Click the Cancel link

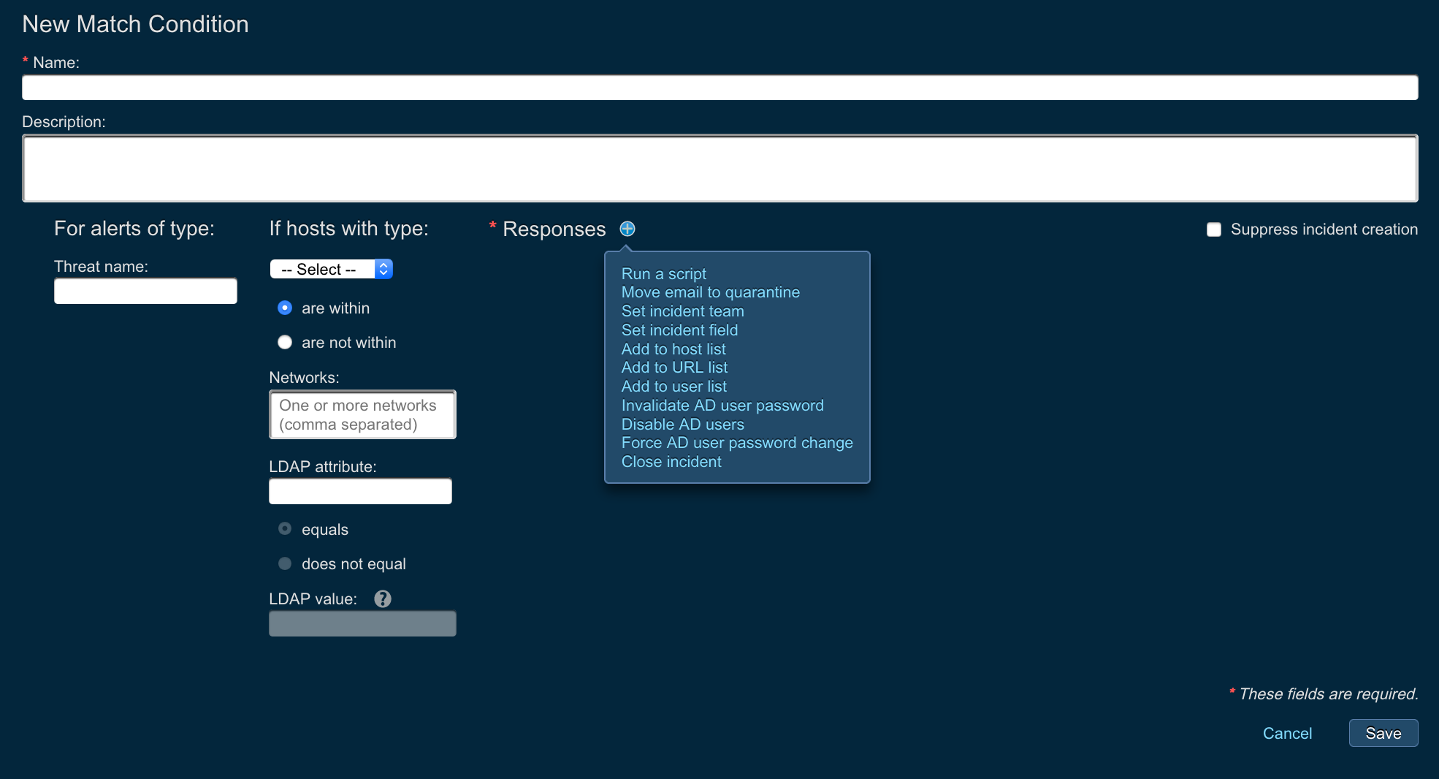1287,733
